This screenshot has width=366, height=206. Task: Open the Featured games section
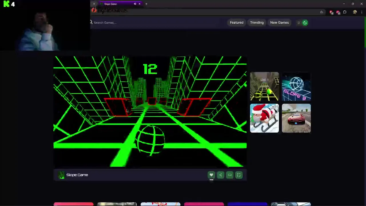click(x=236, y=23)
